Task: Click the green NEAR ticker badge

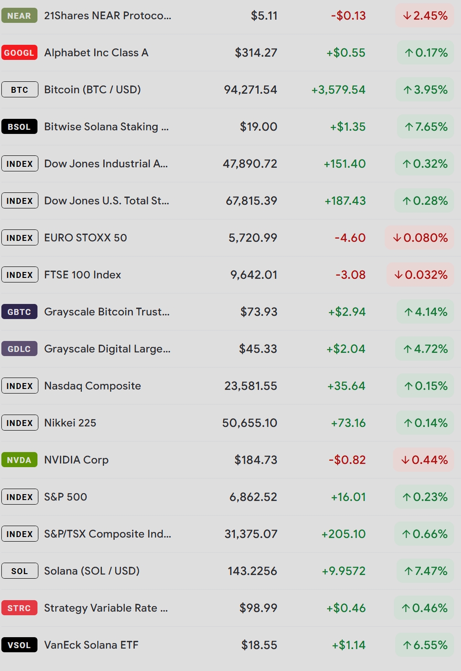Action: click(19, 16)
